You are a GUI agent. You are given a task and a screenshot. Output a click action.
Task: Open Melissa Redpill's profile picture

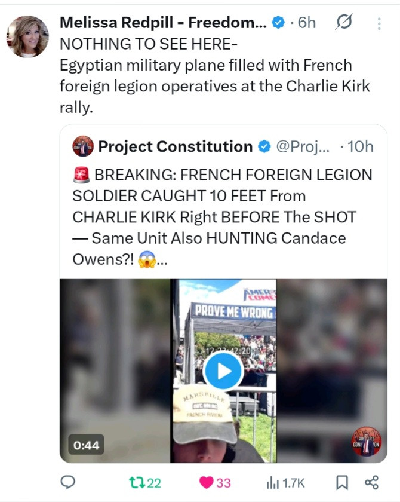click(27, 36)
